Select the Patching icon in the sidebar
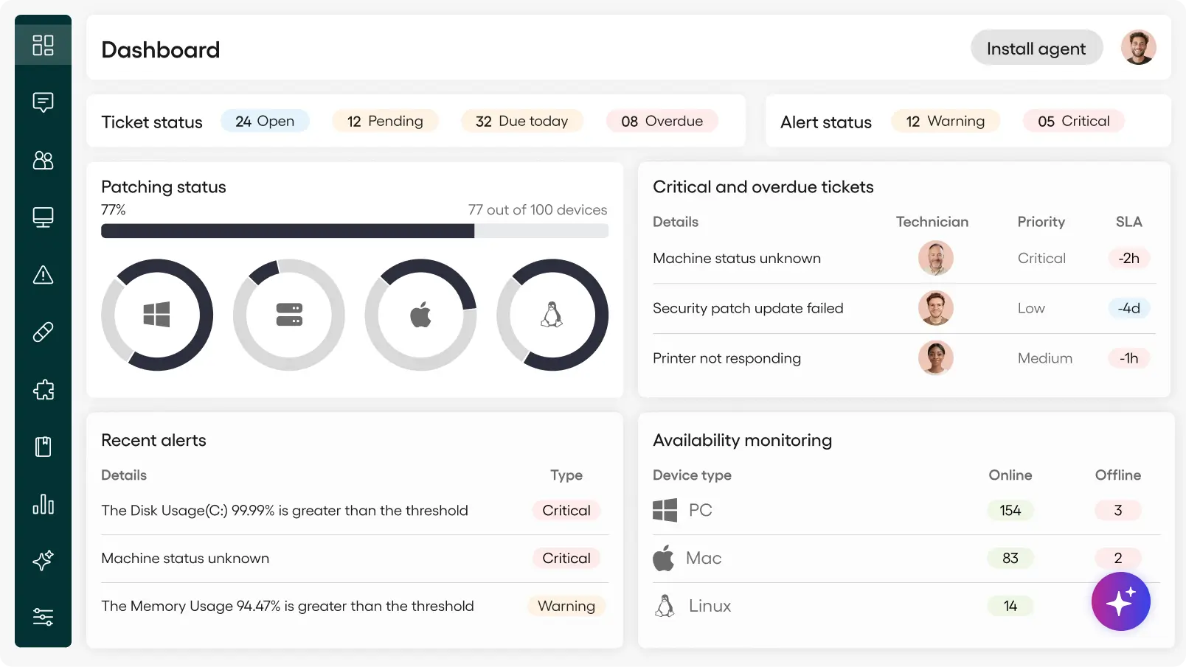The width and height of the screenshot is (1186, 667). pos(43,332)
